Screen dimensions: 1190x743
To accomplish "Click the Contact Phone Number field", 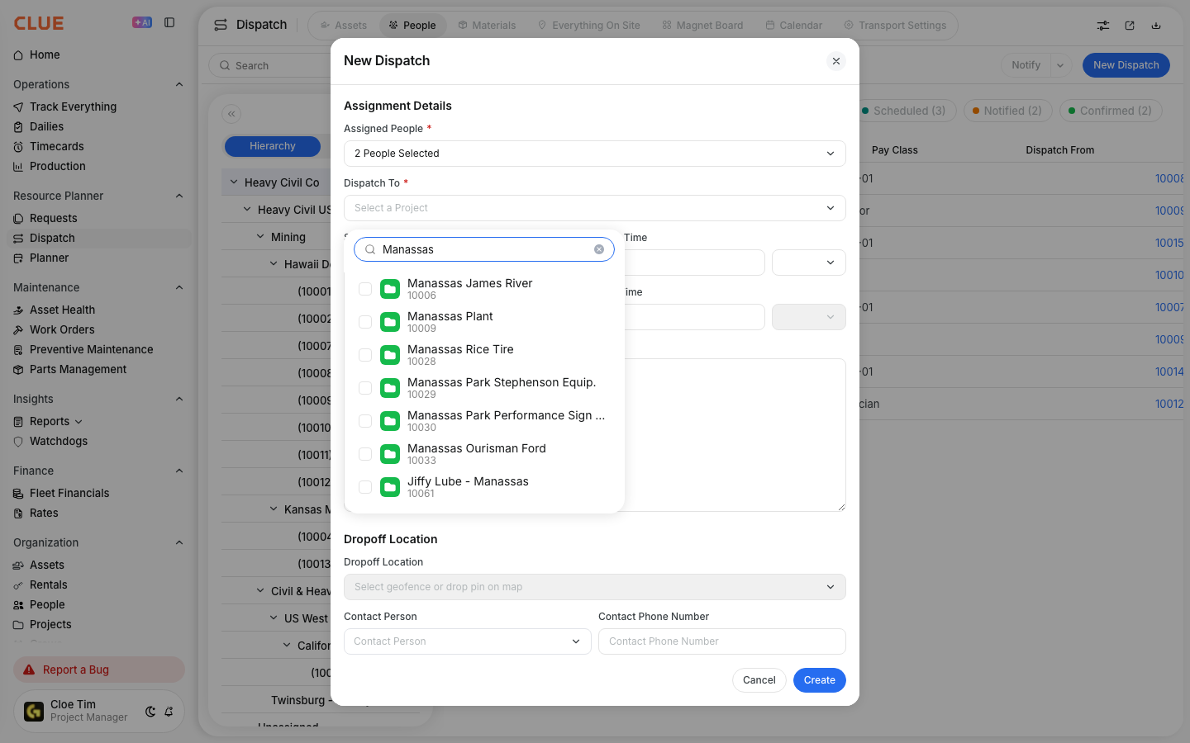I will coord(722,641).
